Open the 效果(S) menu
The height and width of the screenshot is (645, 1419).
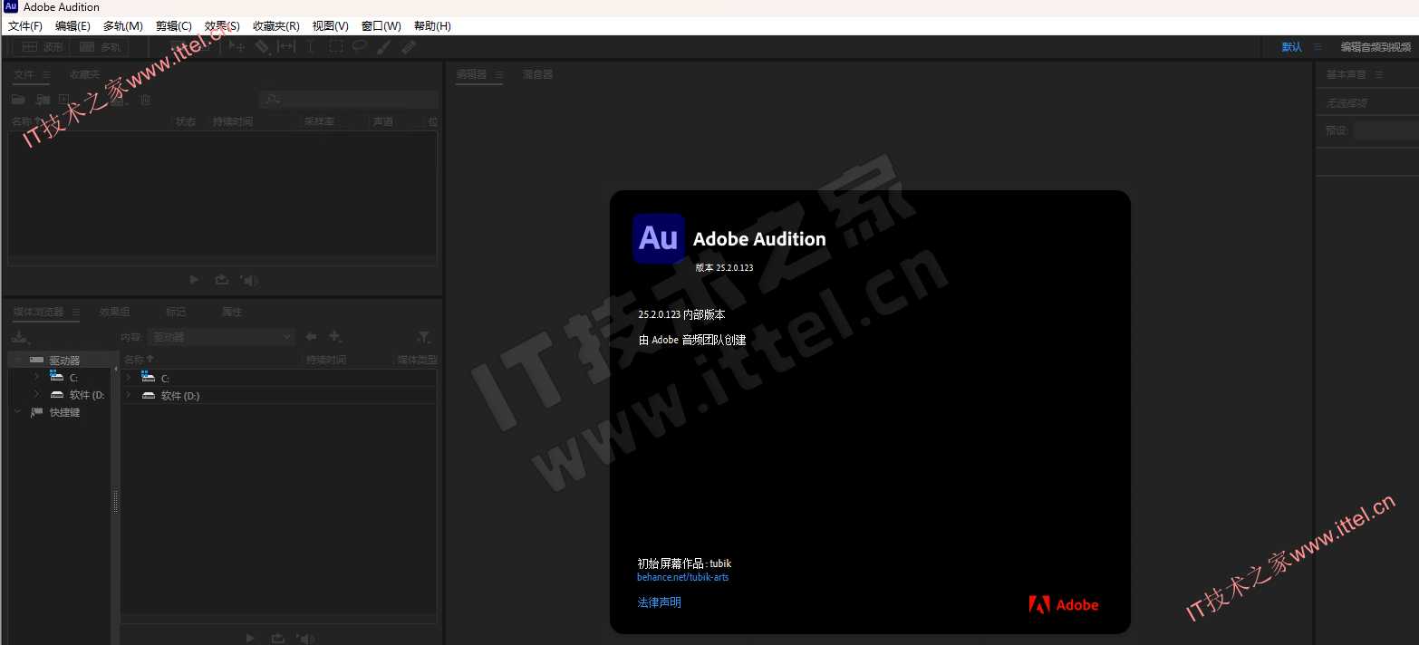(x=222, y=26)
